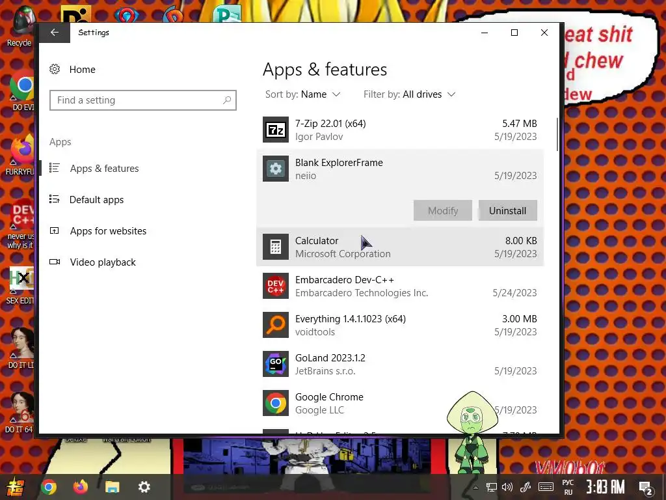Screen dimensions: 666x500
Task: Open the notification center icon
Action: (x=646, y=488)
